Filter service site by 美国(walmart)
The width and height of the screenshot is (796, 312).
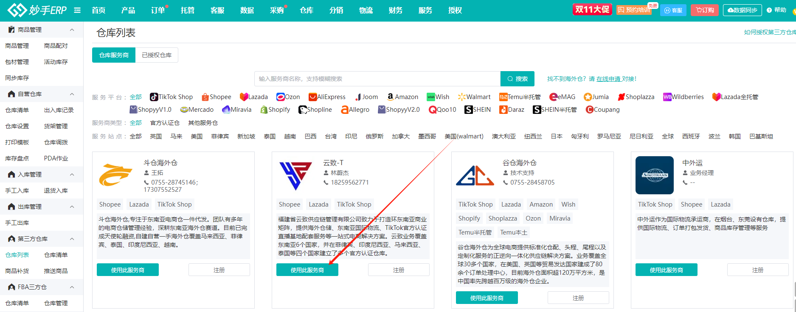point(464,136)
